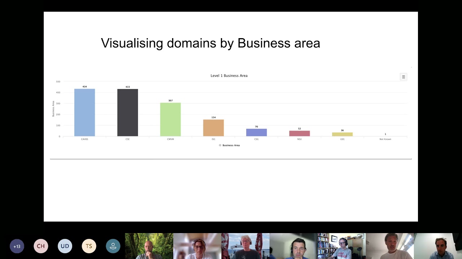Click the slide heading Visualising domains by Business area

tap(210, 43)
